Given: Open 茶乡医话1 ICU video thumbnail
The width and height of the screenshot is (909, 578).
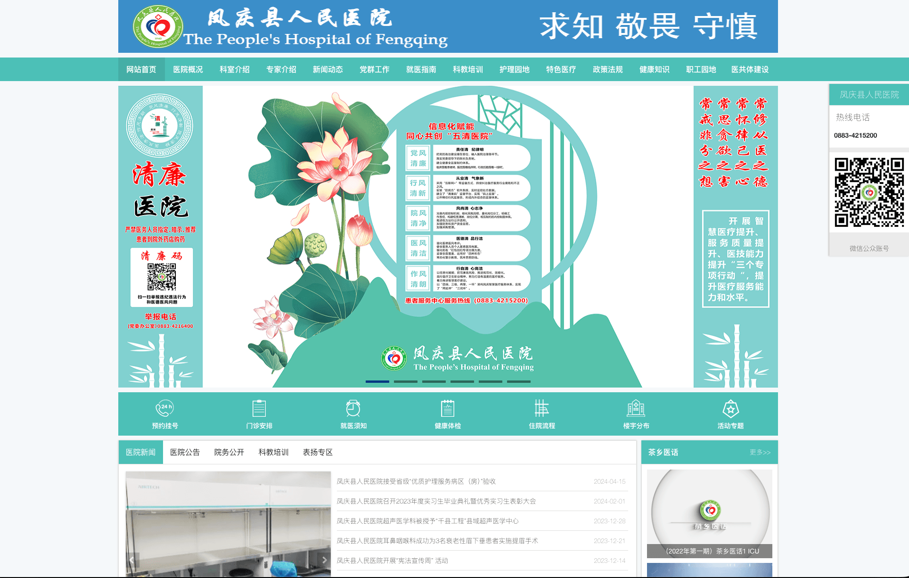Looking at the screenshot, I should pos(710,513).
